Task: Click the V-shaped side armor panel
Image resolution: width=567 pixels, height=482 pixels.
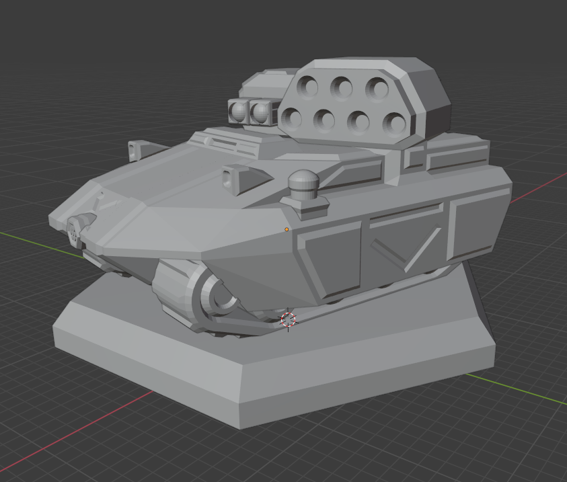Action: point(405,247)
